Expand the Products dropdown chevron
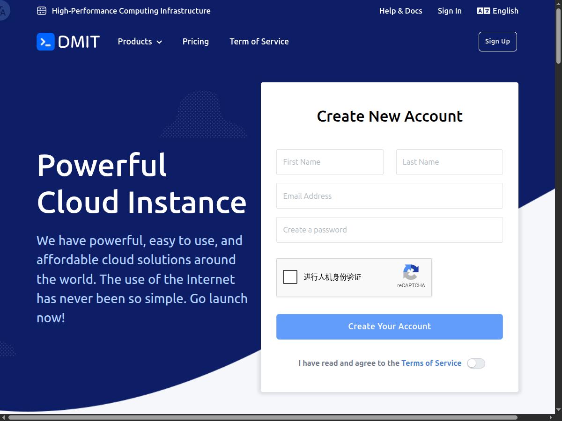 coord(159,42)
